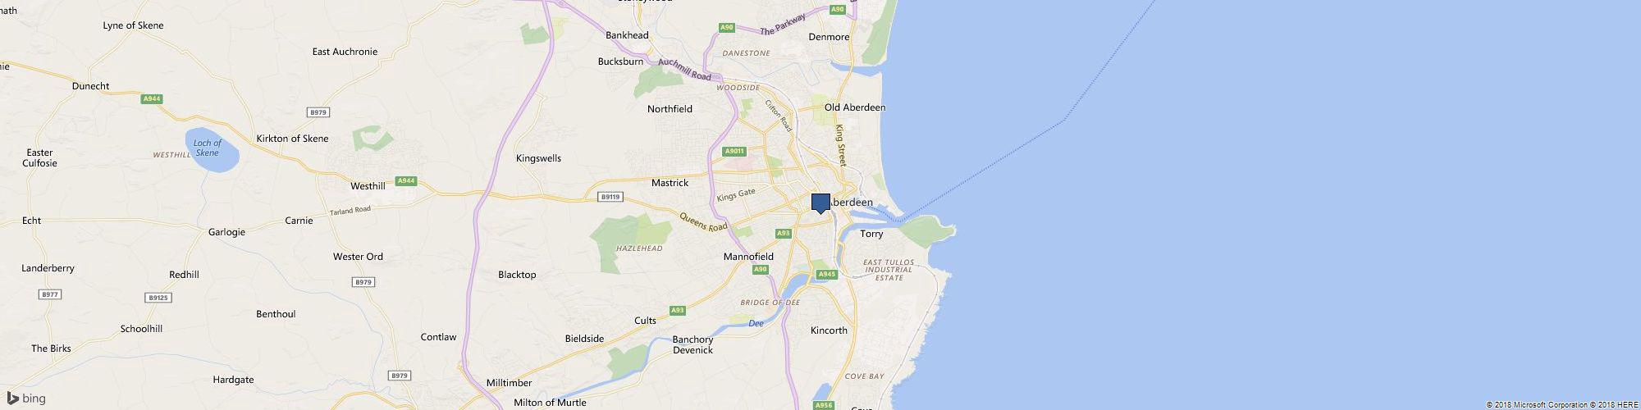Click the Bridge of Dee label
Viewport: 1641px width, 410px height.
coord(770,303)
